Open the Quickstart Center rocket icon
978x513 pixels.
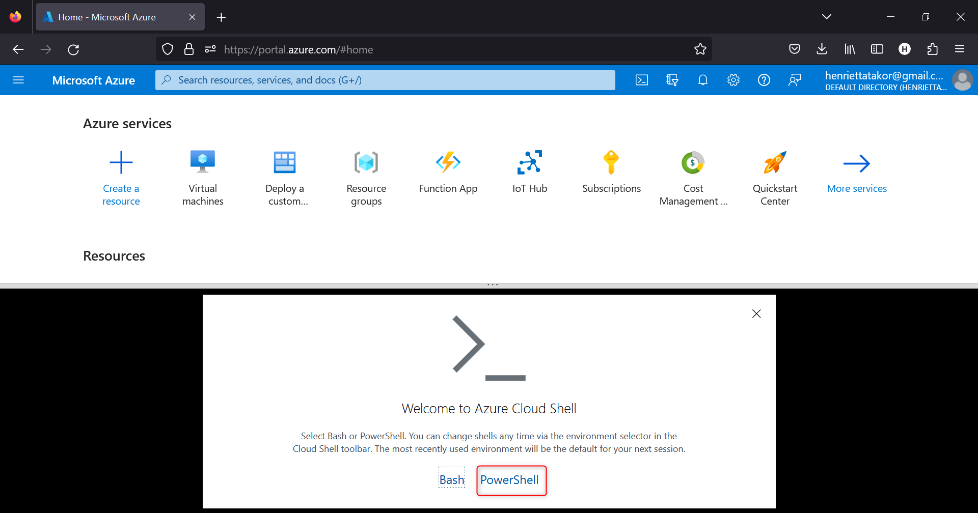point(775,162)
